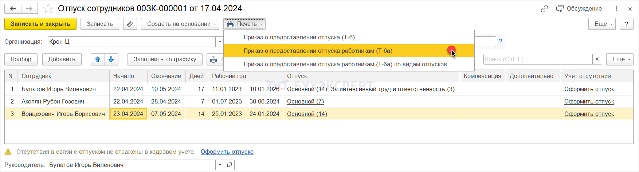
Task: Expand the Руководитель dropdown list
Action: coord(220,165)
